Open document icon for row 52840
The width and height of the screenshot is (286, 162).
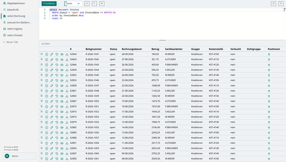[41, 54]
